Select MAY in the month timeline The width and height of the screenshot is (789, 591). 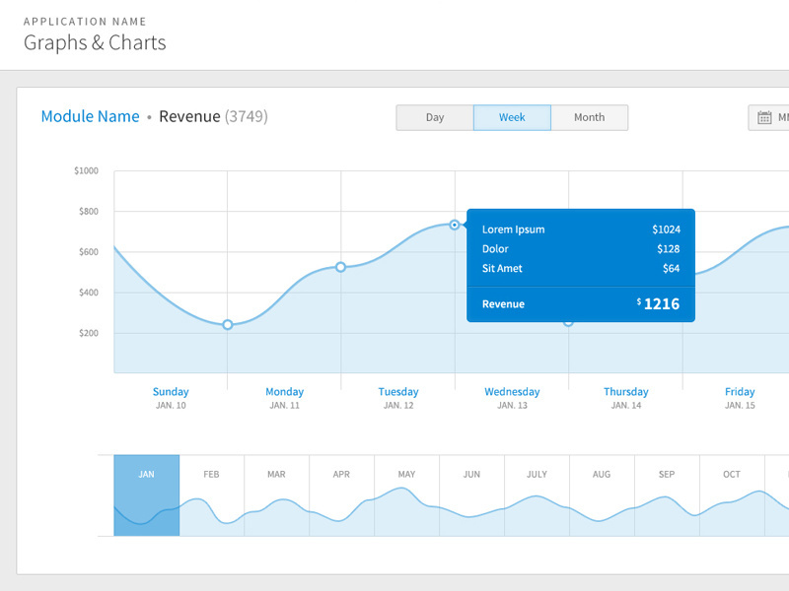coord(406,495)
